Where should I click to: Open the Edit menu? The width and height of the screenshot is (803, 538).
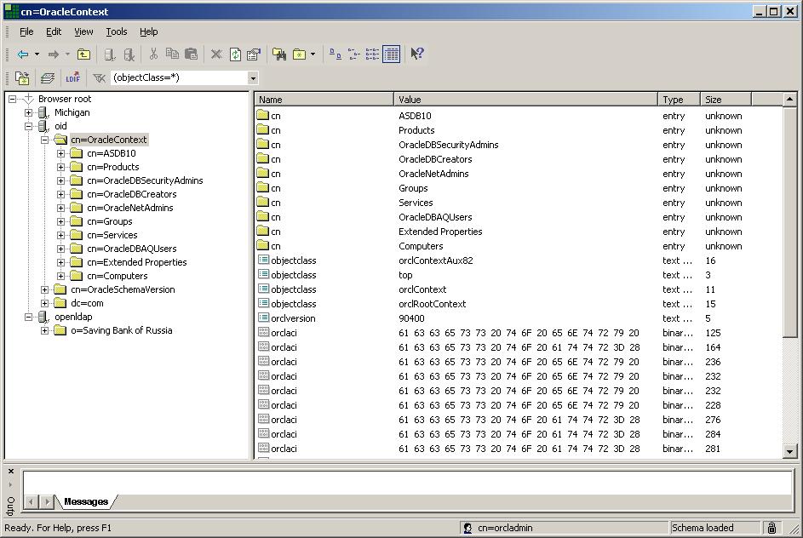pyautogui.click(x=54, y=31)
